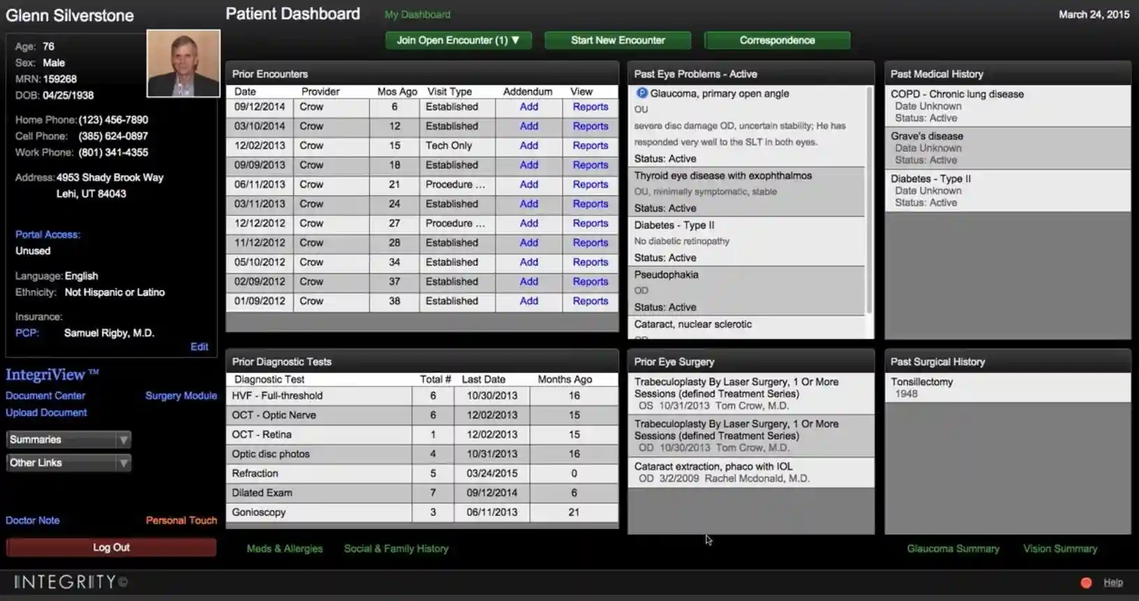Select Trabeculoplasty OS 10/31/2013 surgery entry
The width and height of the screenshot is (1139, 601).
(x=751, y=394)
